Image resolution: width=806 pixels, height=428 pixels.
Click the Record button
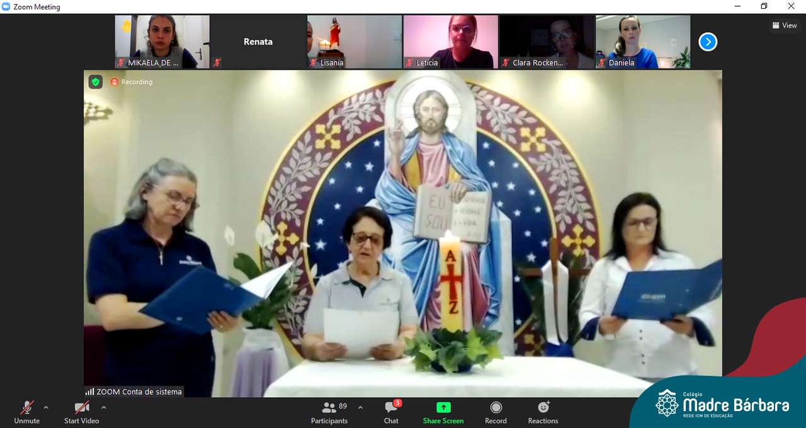pyautogui.click(x=496, y=412)
